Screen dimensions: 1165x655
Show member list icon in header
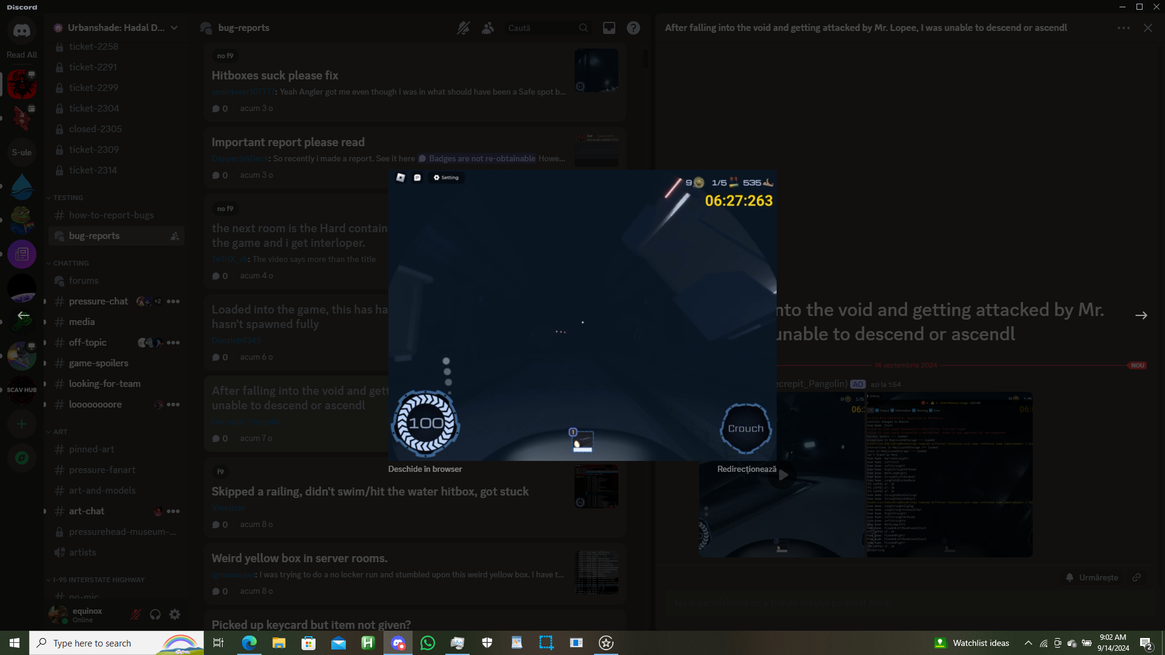click(x=488, y=28)
